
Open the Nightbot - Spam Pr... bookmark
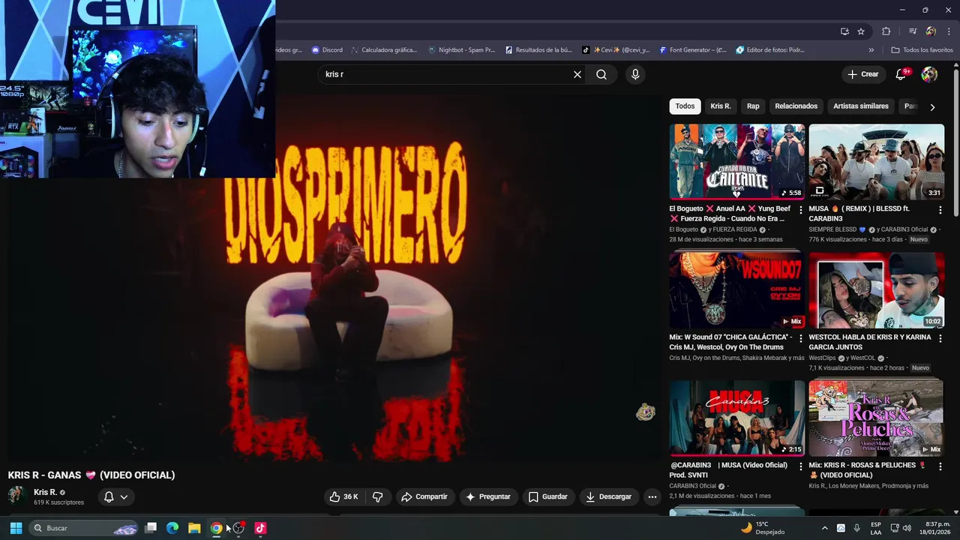coord(461,50)
